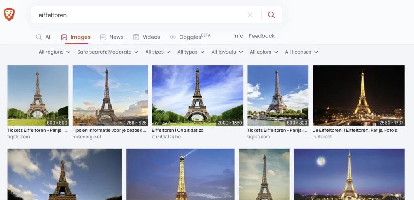Open the Safe search: Moderate dropdown
The height and width of the screenshot is (200, 414).
[108, 52]
